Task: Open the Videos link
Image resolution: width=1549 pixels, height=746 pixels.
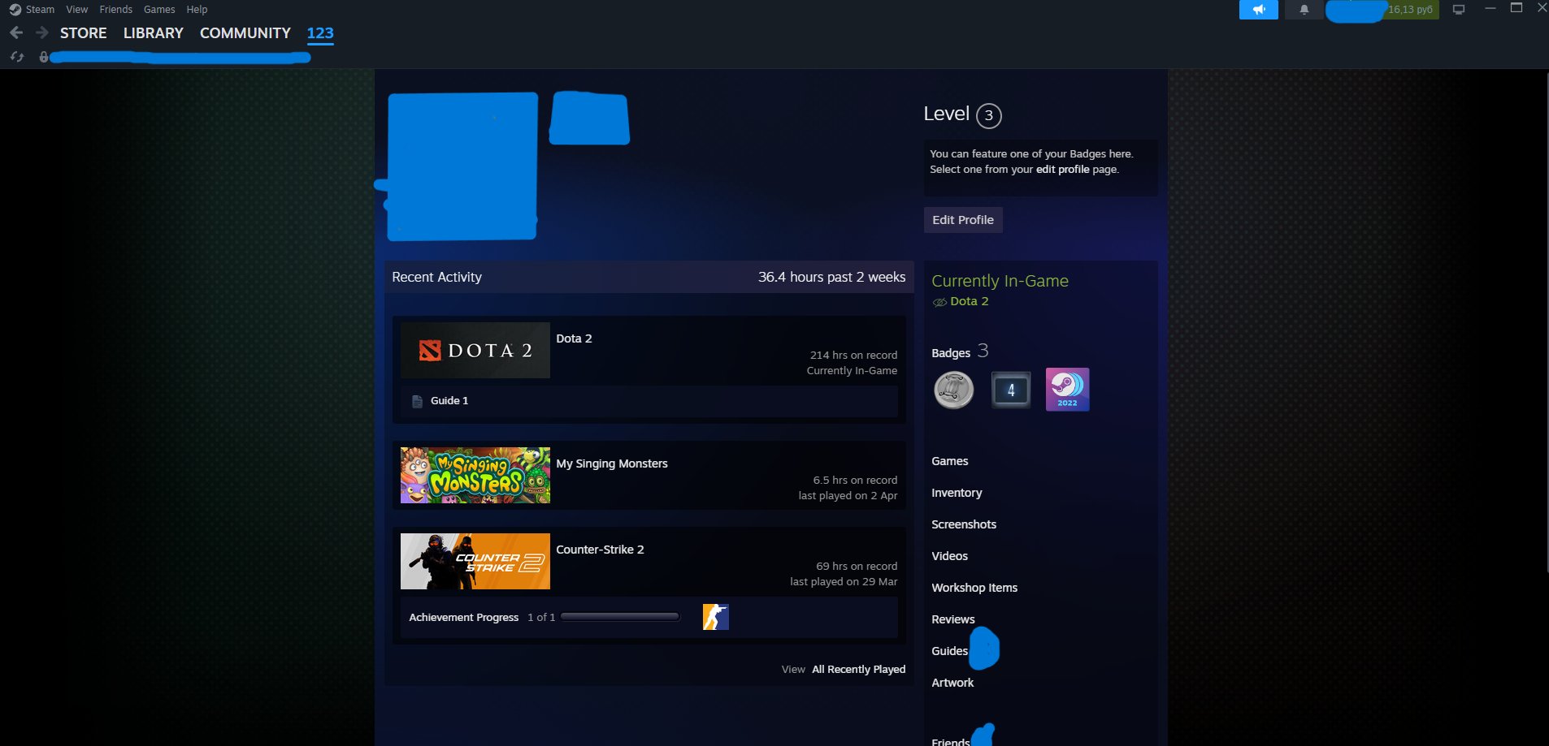Action: click(x=949, y=556)
